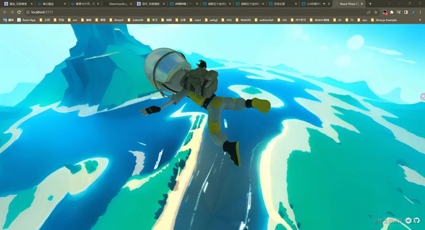
Task: Open the SVG bookmark folder
Action: pos(226,20)
